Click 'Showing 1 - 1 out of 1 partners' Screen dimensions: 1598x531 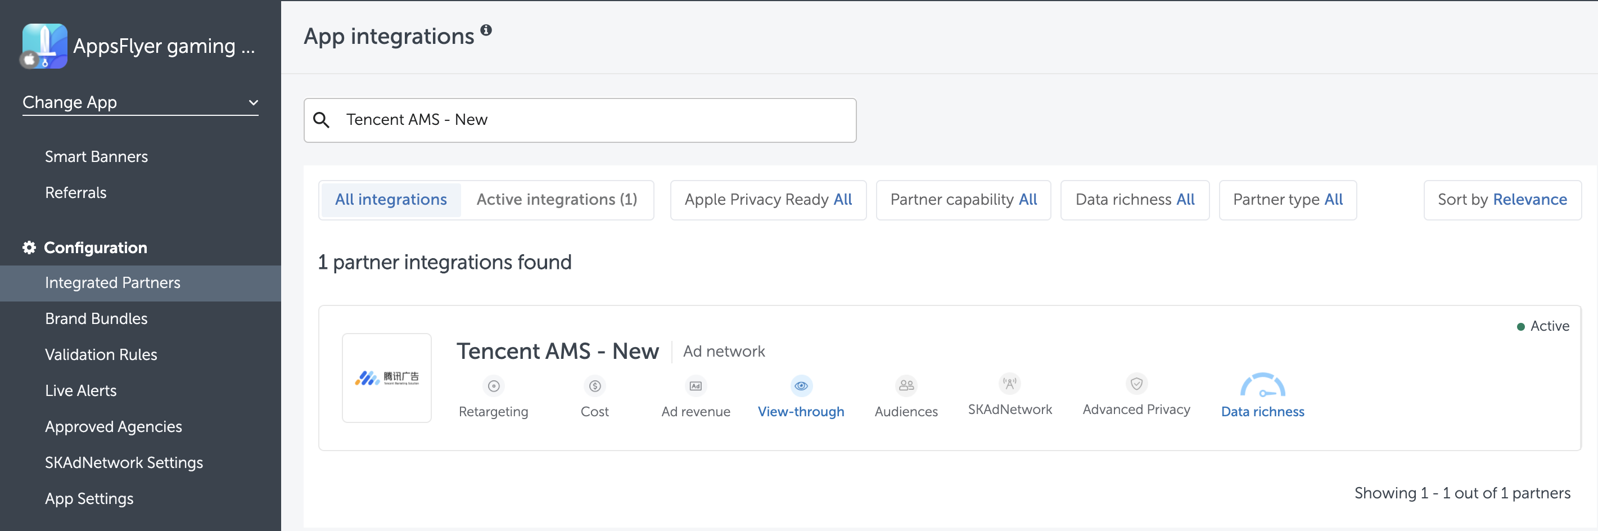1462,493
